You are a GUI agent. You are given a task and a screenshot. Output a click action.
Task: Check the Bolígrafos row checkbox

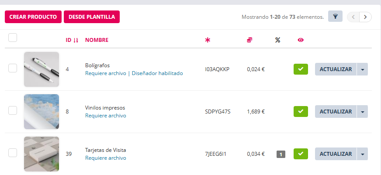[x=13, y=68]
